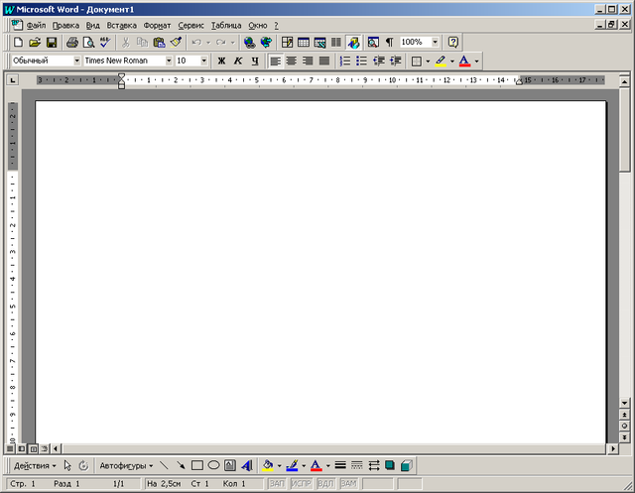Viewport: 635px width, 493px height.
Task: Open Tables and Borders toolbar
Action: point(287,42)
